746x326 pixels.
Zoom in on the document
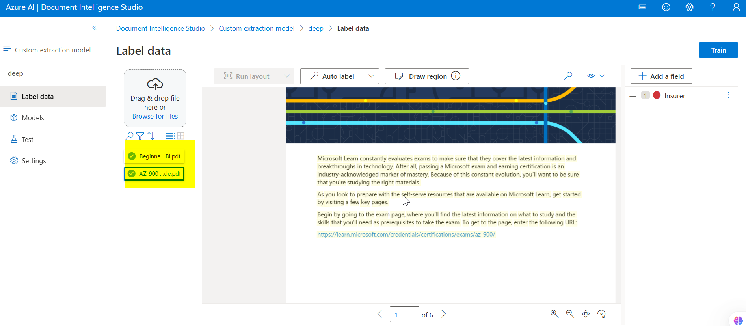click(x=554, y=314)
